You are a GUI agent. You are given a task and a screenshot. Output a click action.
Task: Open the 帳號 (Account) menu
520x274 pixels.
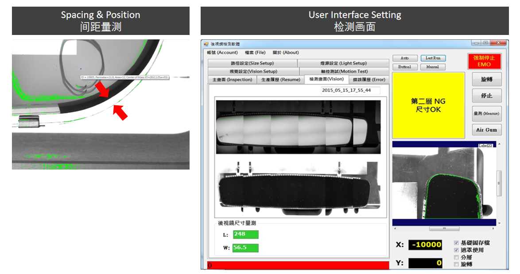click(222, 53)
